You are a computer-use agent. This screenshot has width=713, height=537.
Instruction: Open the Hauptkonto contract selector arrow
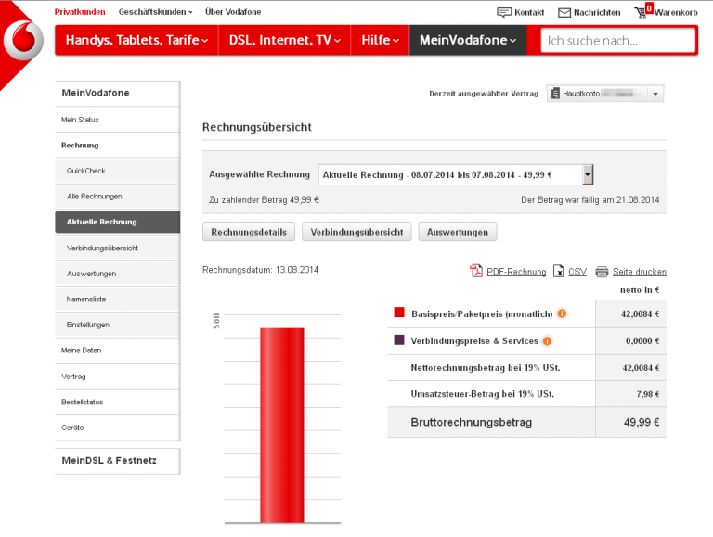[655, 94]
